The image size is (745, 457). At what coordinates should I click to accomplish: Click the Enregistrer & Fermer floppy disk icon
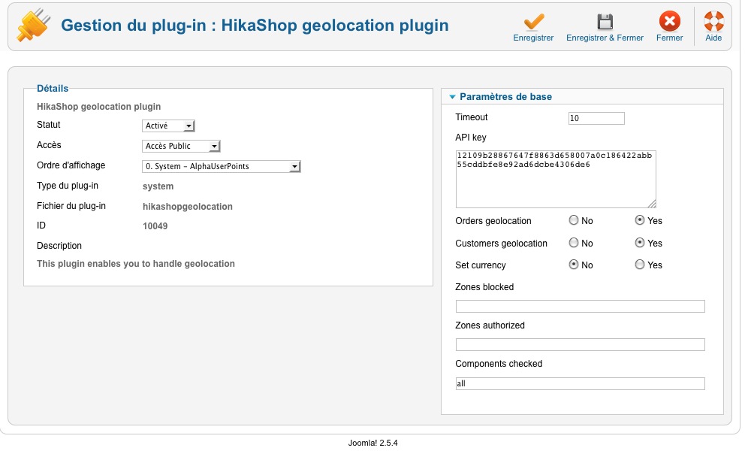click(x=605, y=21)
